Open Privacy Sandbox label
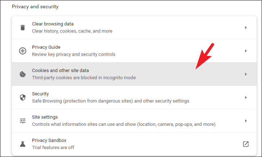 coord(49,141)
